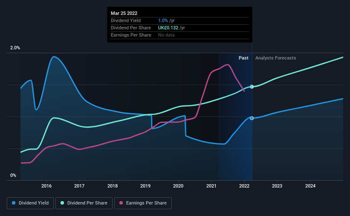Click the UK£0.132 dividend per share value
The image size is (350, 216).
168,28
